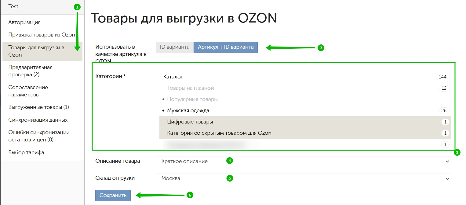Viewport: 466px width, 205px height.
Task: Open Привязка товаров из Ozon section
Action: [x=42, y=35]
